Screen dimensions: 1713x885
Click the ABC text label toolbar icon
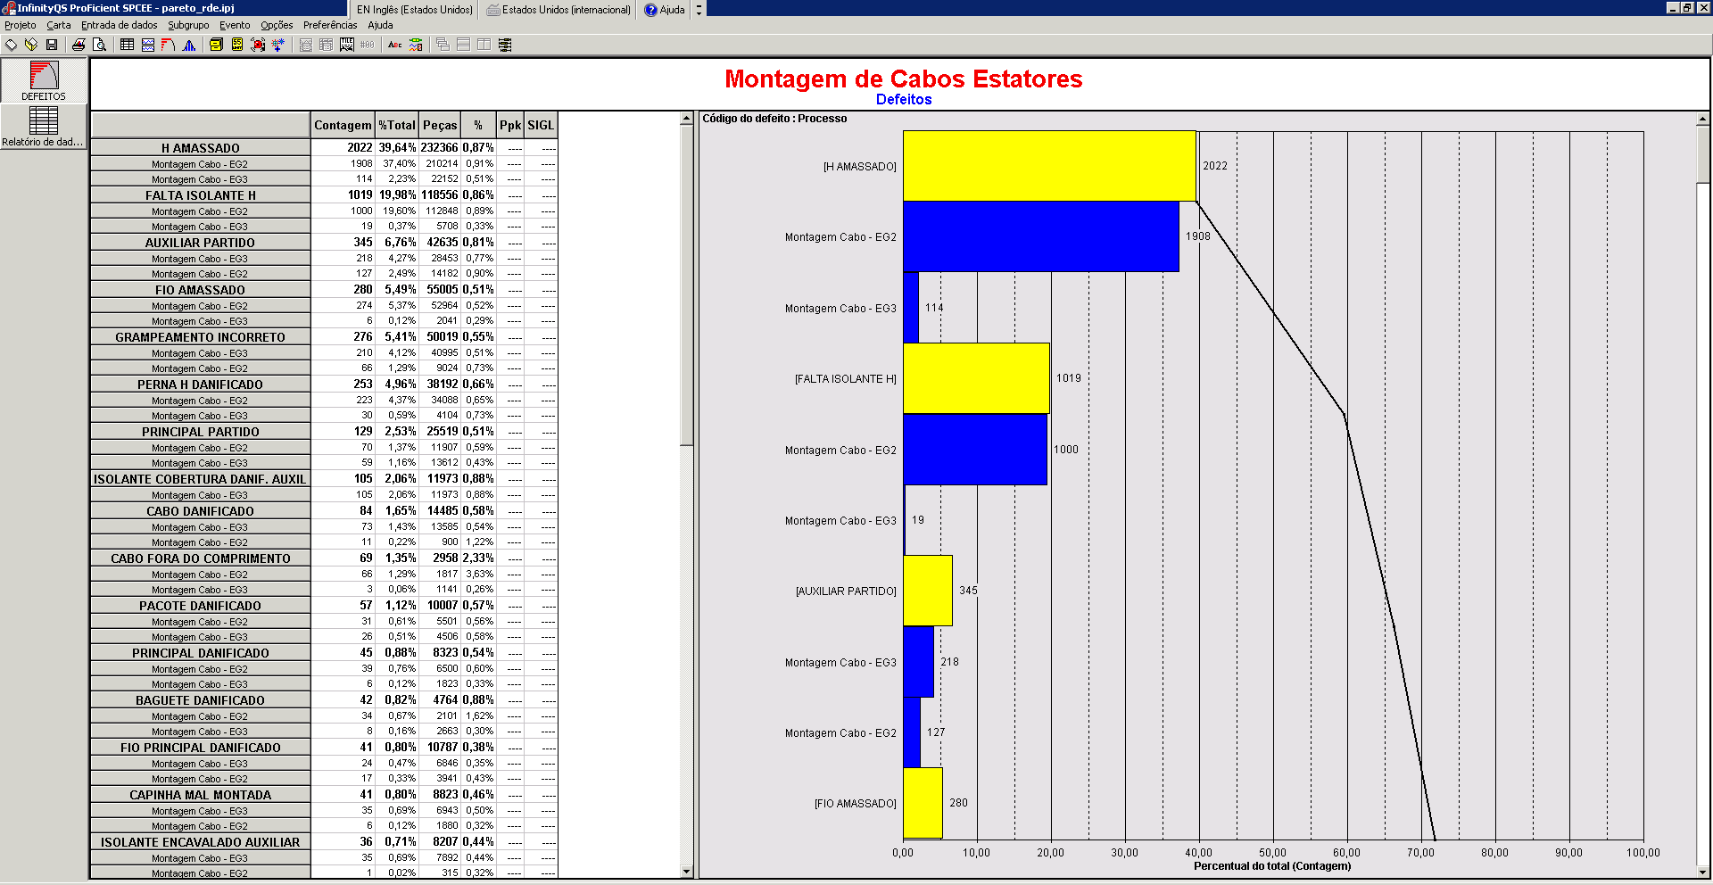394,45
